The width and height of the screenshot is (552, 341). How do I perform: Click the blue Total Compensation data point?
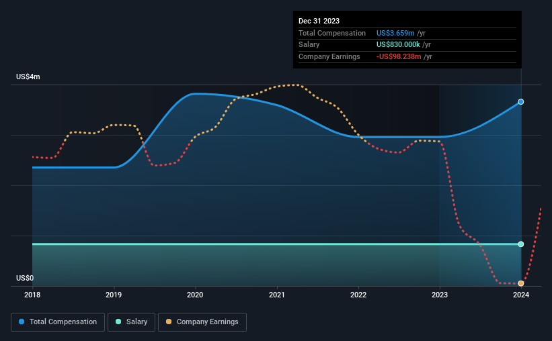coord(520,102)
